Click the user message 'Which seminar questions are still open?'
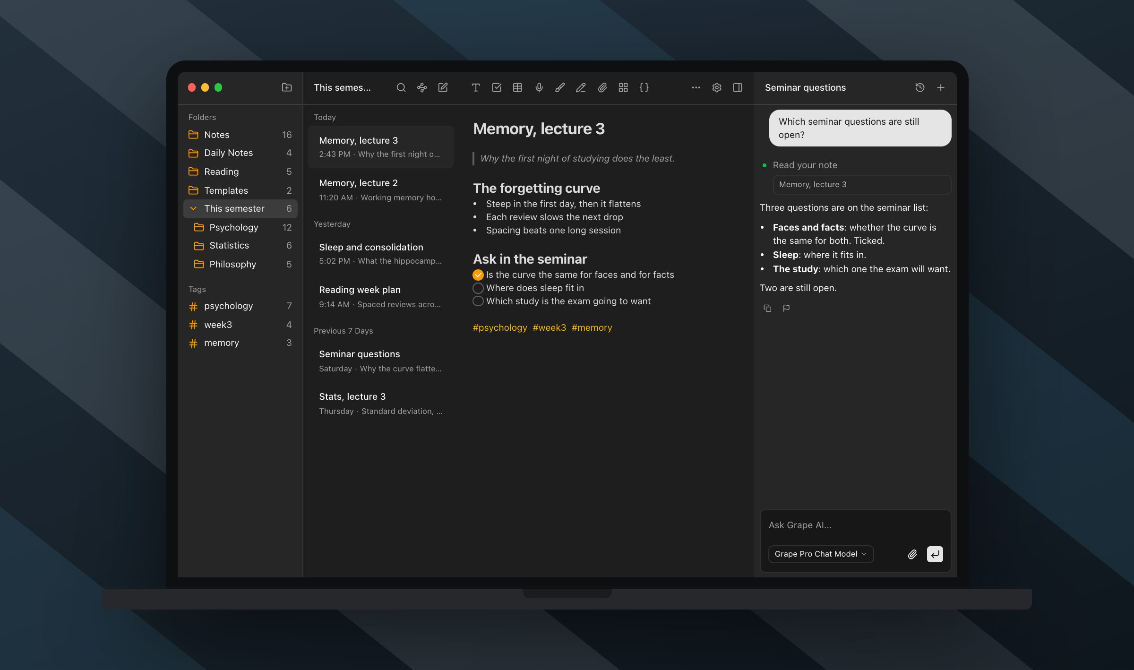 coord(860,128)
